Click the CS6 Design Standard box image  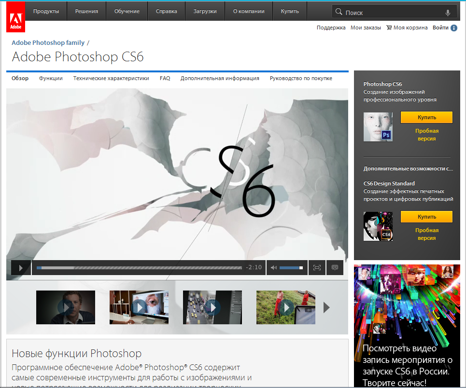click(x=378, y=226)
